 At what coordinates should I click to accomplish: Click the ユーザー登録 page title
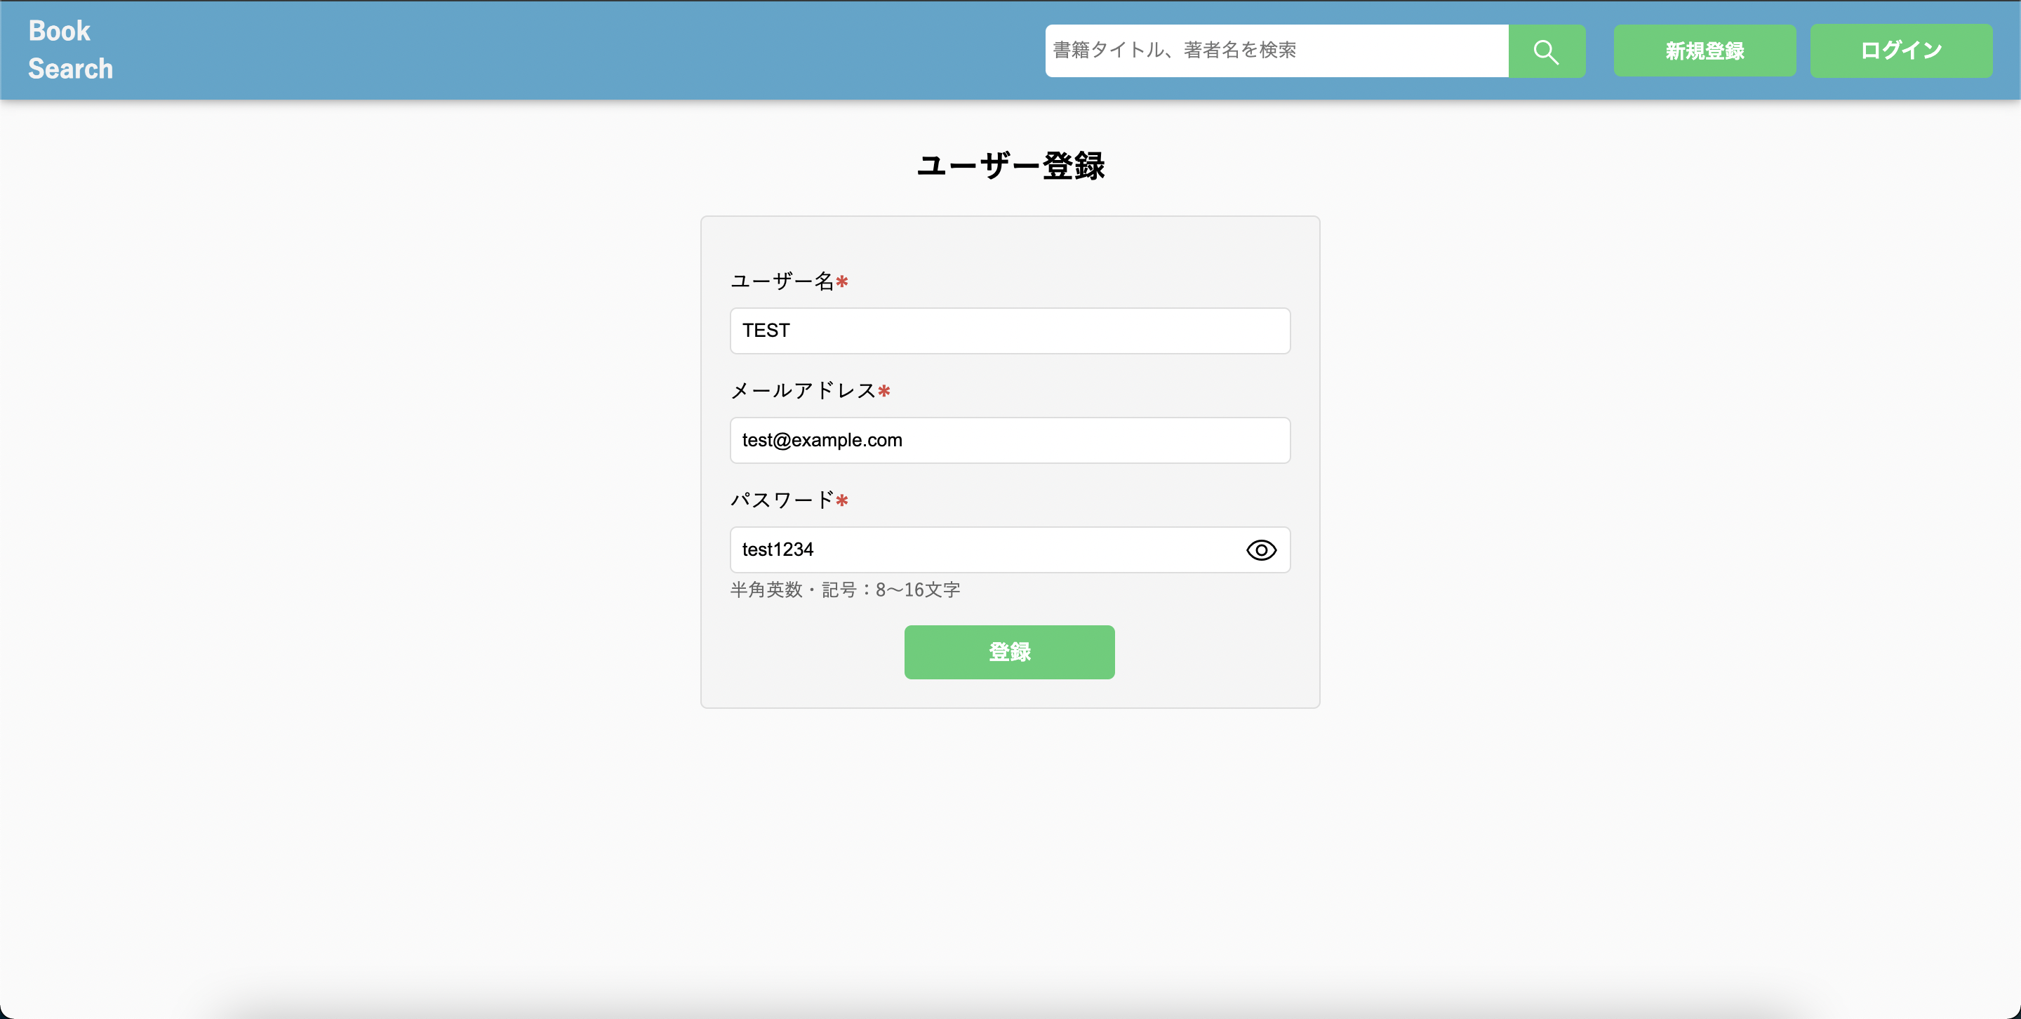click(1010, 166)
